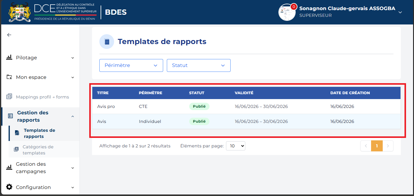Click 'Affichage de 1 à 2 sur 2 résultats'

pyautogui.click(x=135, y=146)
